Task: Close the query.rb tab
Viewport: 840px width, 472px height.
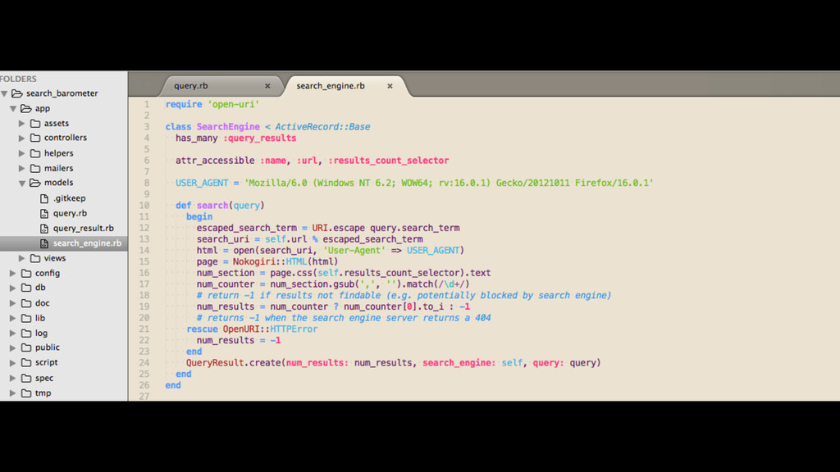Action: [267, 86]
